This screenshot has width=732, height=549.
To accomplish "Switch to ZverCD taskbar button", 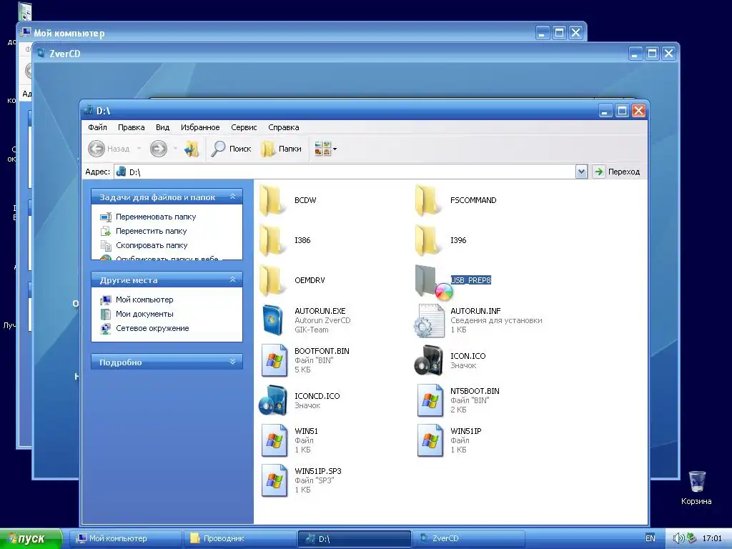I will pyautogui.click(x=468, y=539).
